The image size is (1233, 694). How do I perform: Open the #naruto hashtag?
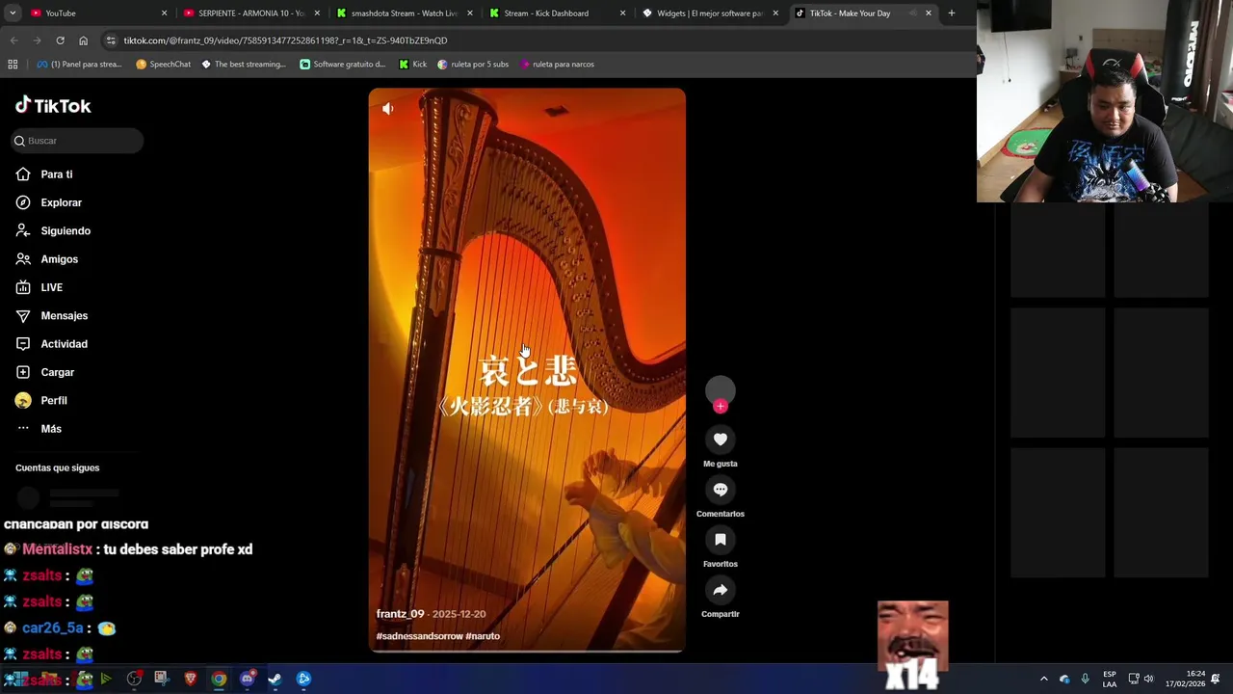coord(483,636)
